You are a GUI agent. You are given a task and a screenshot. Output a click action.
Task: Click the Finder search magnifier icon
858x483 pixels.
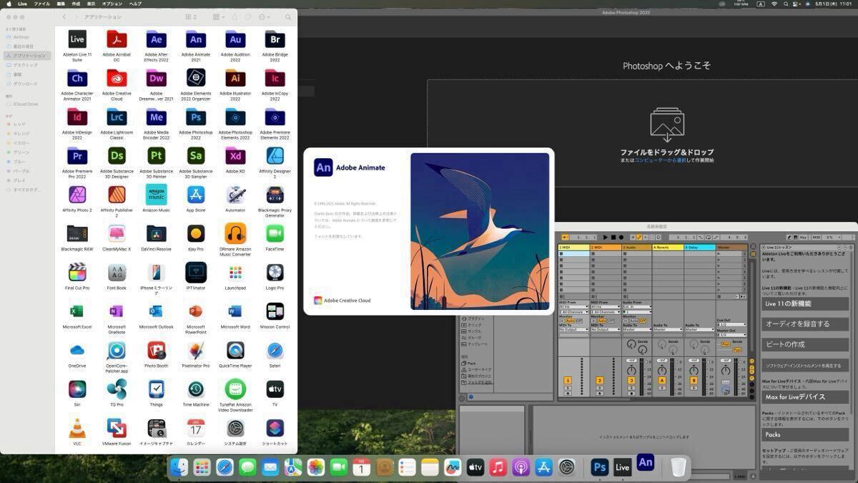coord(287,16)
